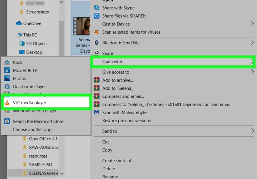257x179 pixels.
Task: Select Scan with Malwarebytes
Action: (x=174, y=112)
